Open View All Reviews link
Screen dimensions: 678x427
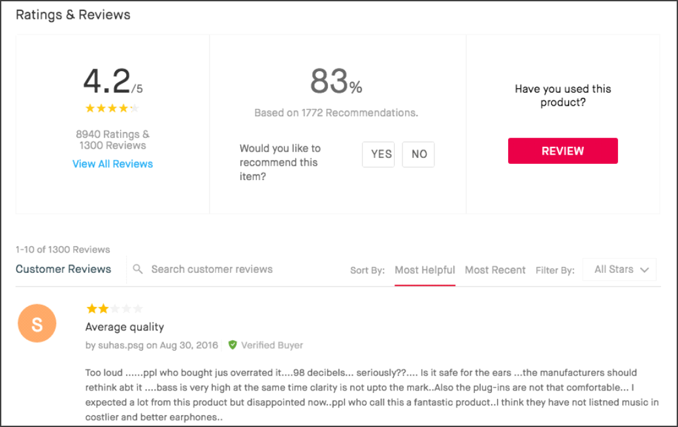(x=112, y=164)
